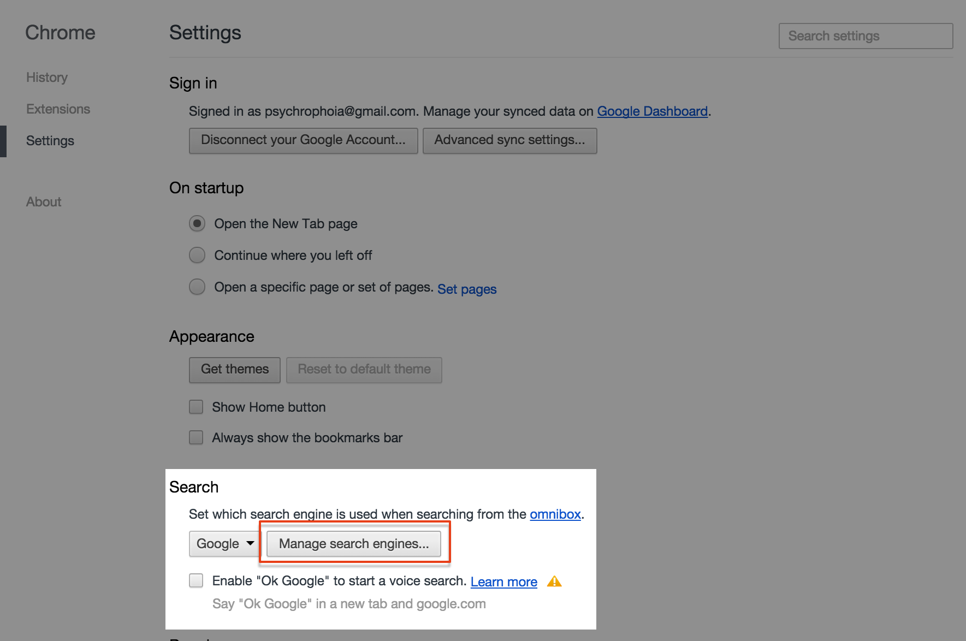Open Advanced sync settings
Viewport: 966px width, 641px height.
510,140
